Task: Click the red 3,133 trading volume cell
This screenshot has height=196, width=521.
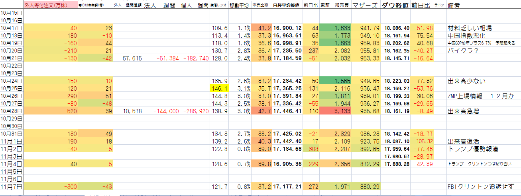Action: (335, 111)
